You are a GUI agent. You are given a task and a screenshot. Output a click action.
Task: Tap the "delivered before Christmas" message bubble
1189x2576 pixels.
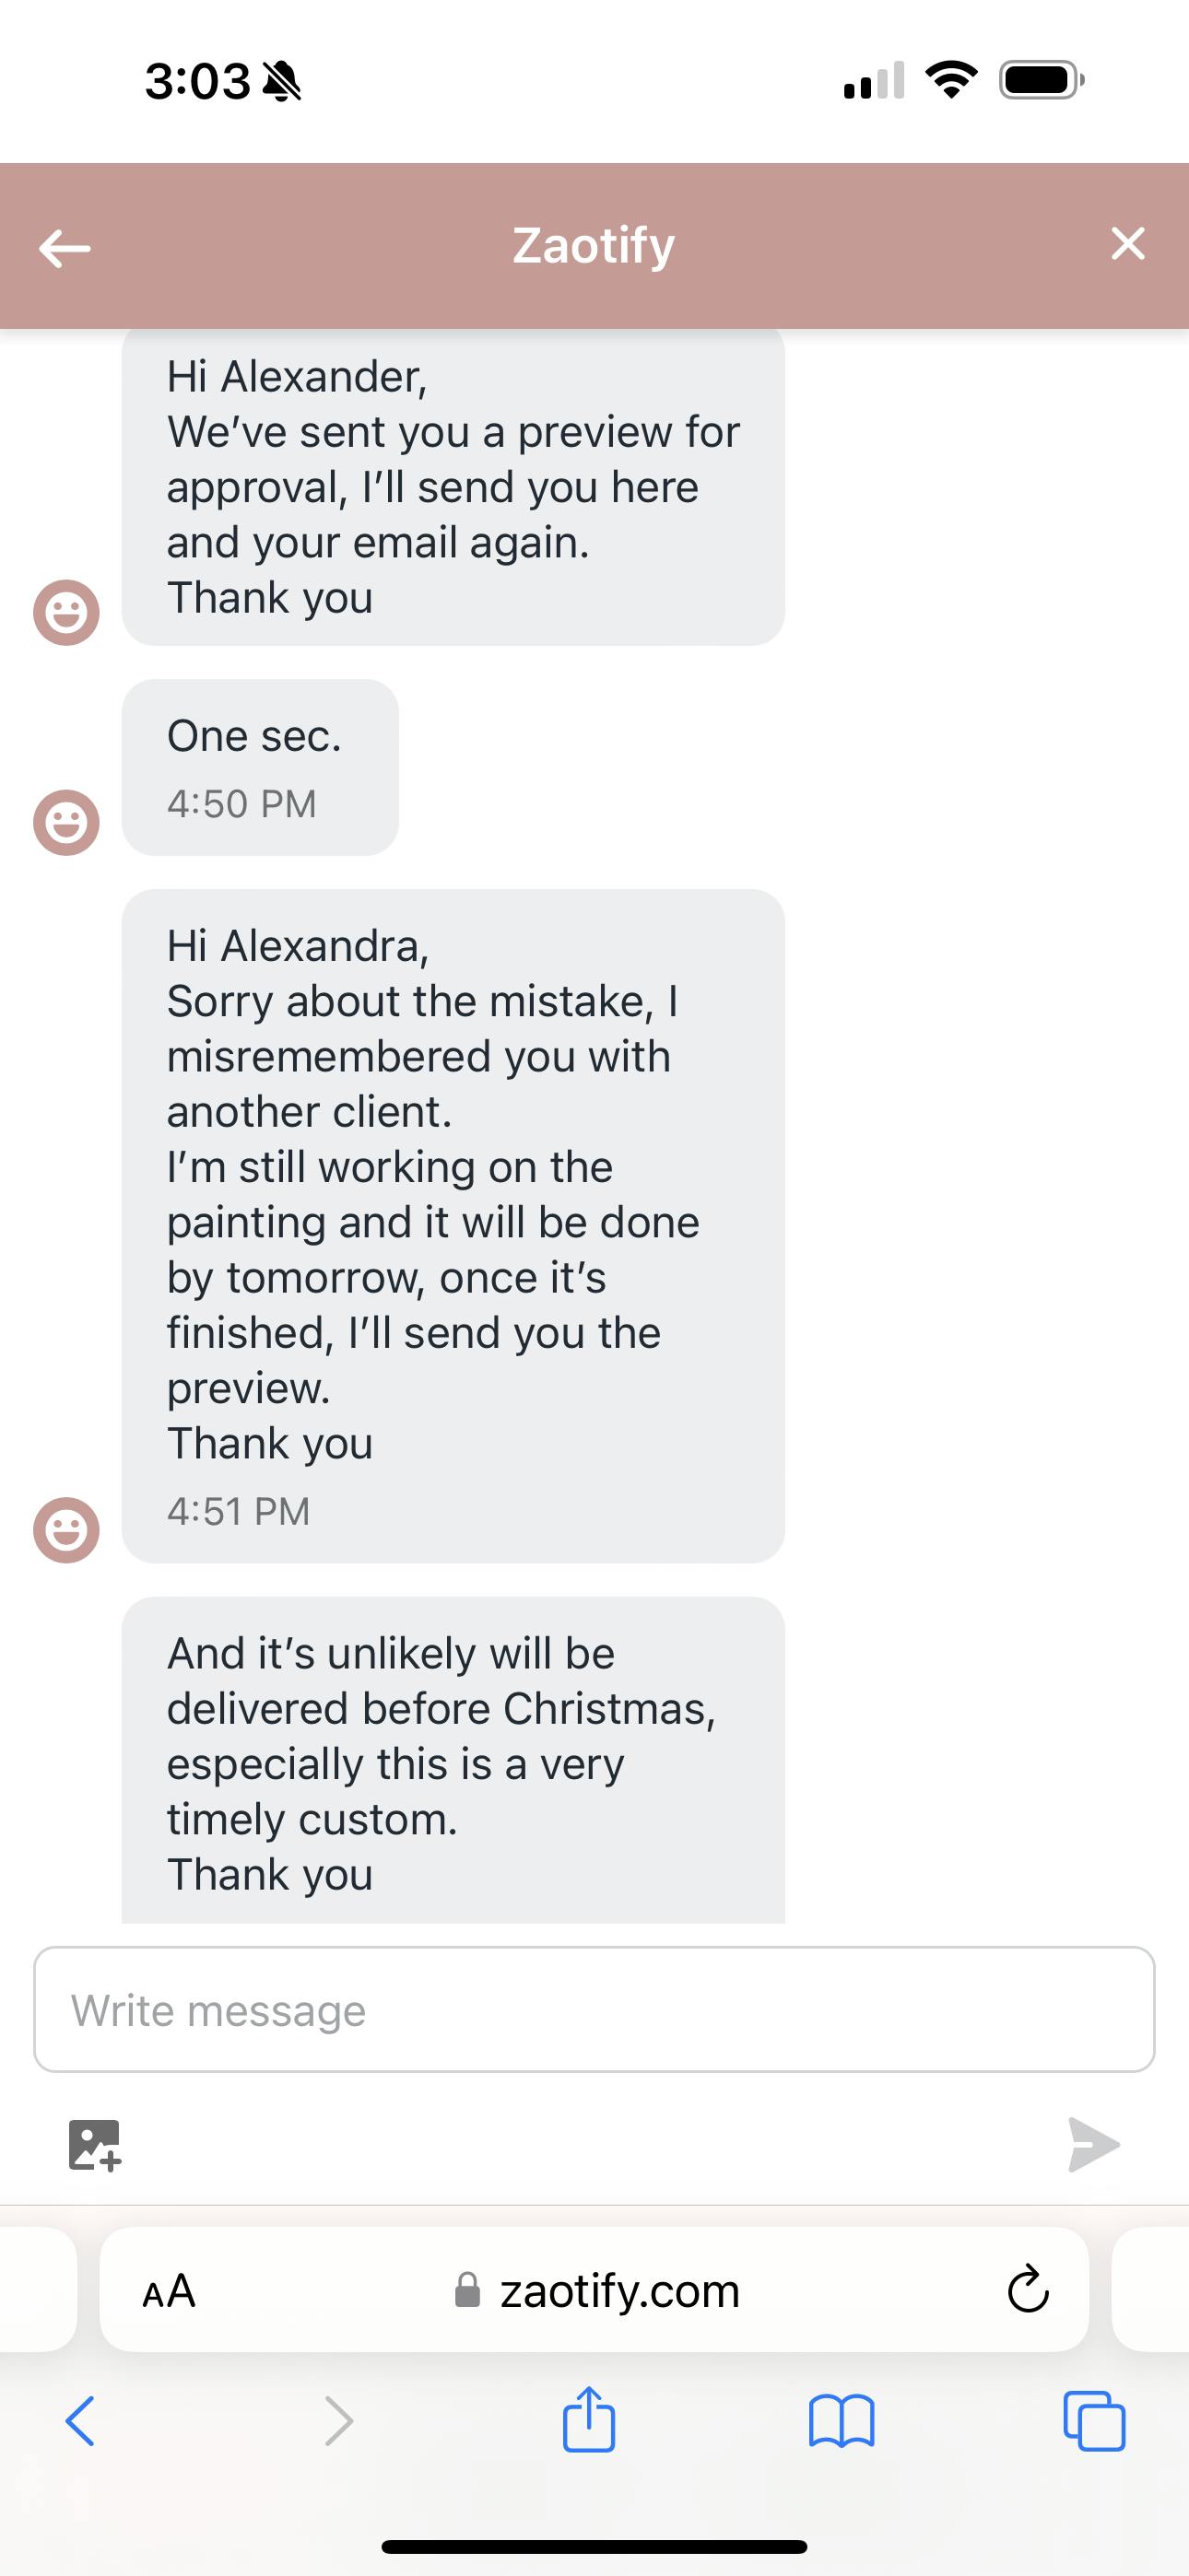(x=453, y=1760)
